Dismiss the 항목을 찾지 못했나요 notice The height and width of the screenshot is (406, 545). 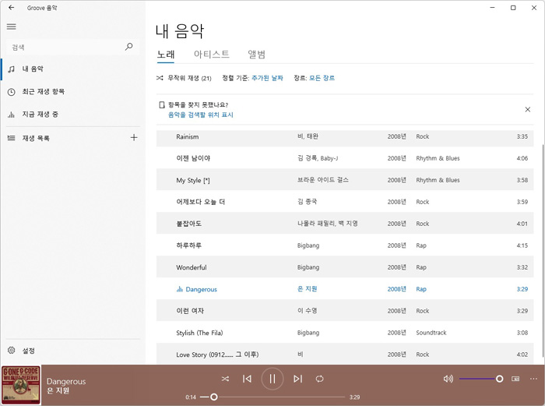(527, 110)
